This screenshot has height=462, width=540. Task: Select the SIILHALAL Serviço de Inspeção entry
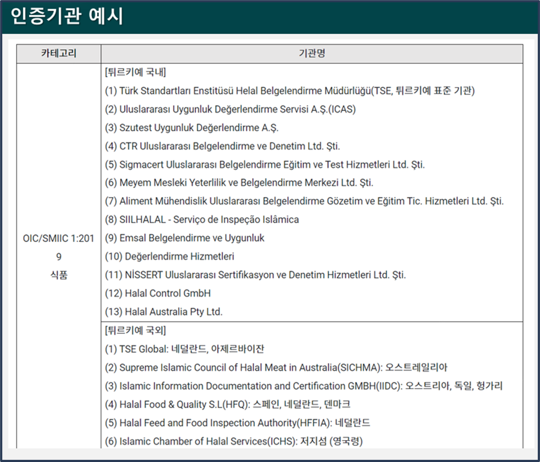click(x=201, y=219)
